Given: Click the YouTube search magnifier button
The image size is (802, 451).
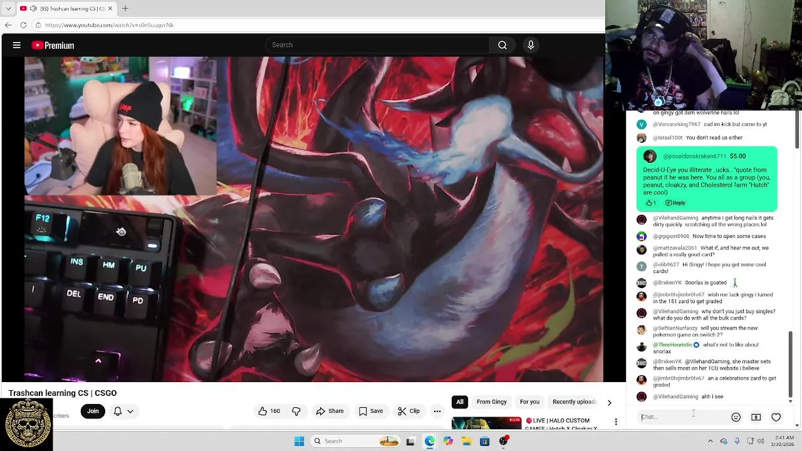Looking at the screenshot, I should click(503, 45).
